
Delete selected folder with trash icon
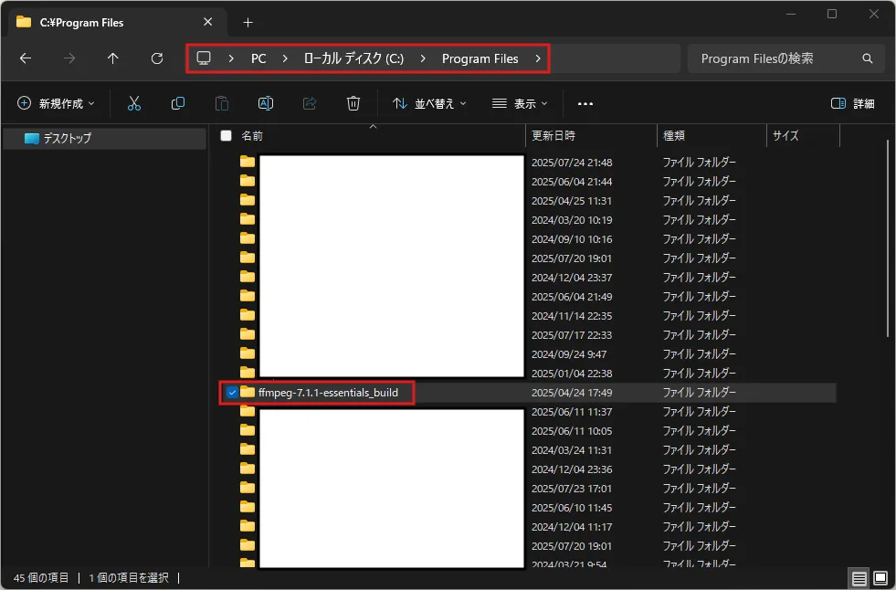(x=353, y=103)
